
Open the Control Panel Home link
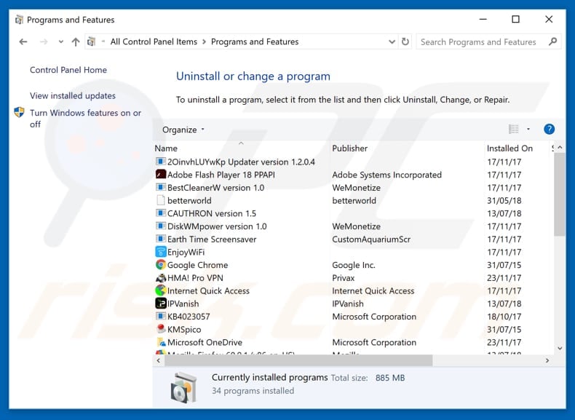(68, 70)
